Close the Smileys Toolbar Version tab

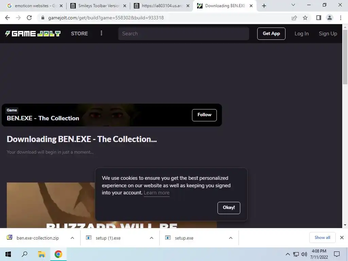[125, 6]
